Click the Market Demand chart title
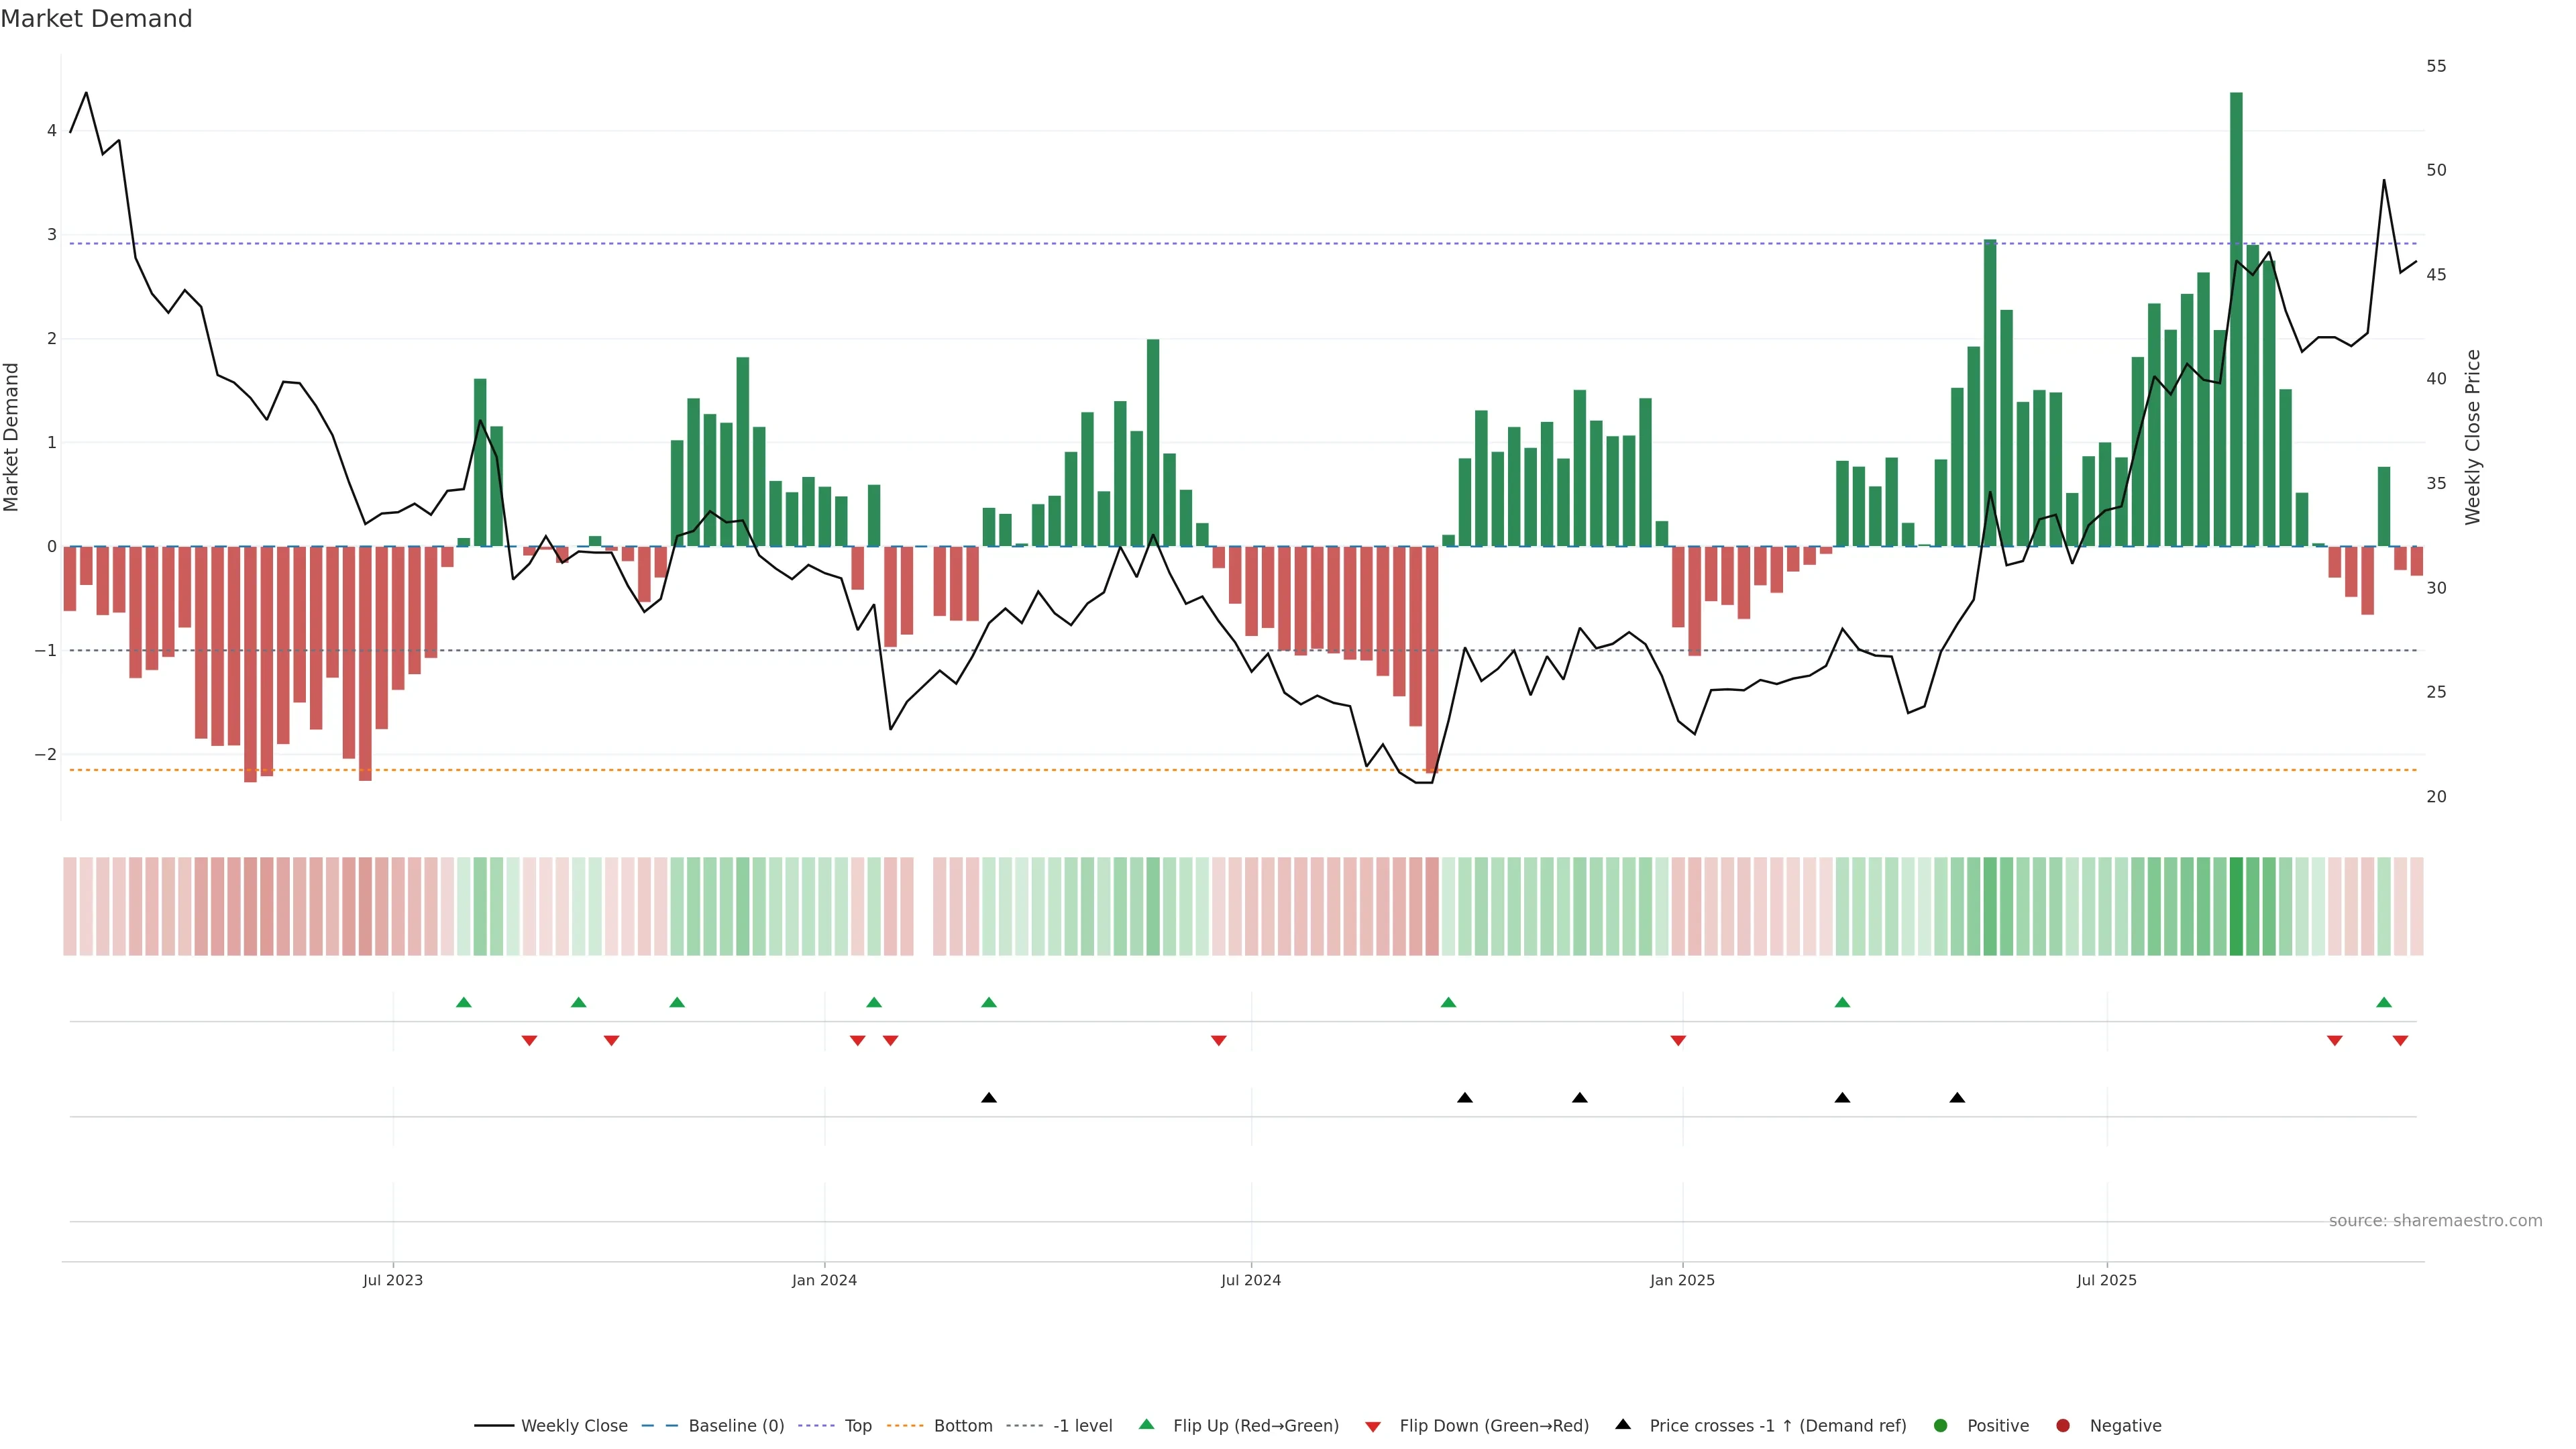 96,19
